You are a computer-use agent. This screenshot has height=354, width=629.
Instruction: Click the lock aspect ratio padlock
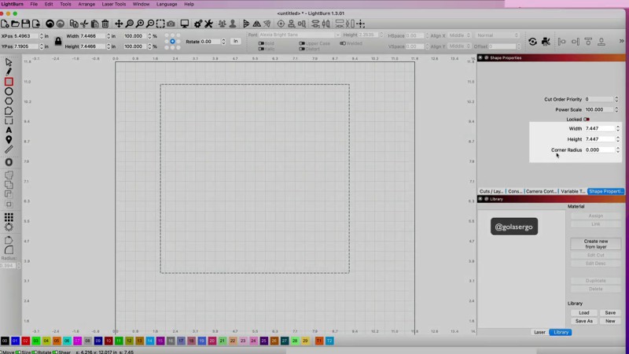(x=58, y=41)
